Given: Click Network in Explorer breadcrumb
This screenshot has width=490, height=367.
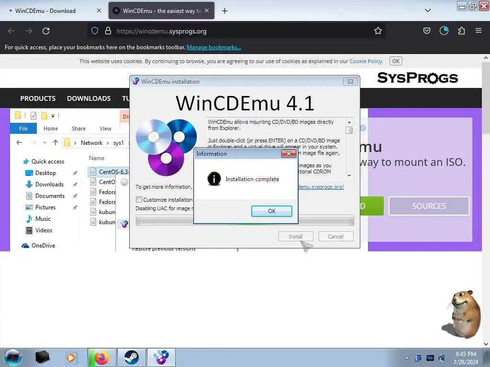Looking at the screenshot, I should click(91, 142).
